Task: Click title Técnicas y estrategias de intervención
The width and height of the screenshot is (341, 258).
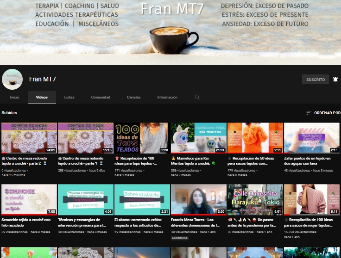Action: tap(82, 222)
